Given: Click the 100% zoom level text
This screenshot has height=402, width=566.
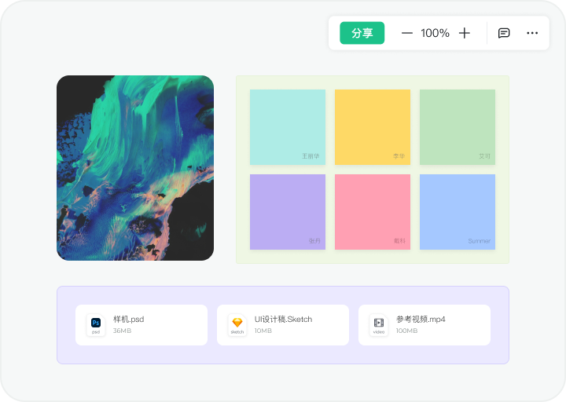Looking at the screenshot, I should 435,33.
